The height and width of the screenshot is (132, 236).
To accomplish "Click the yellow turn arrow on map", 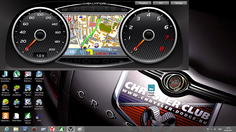I will coord(90,52).
